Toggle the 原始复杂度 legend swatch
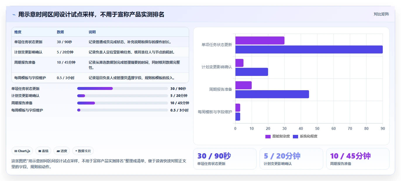The width and height of the screenshot is (401, 181). (268, 136)
